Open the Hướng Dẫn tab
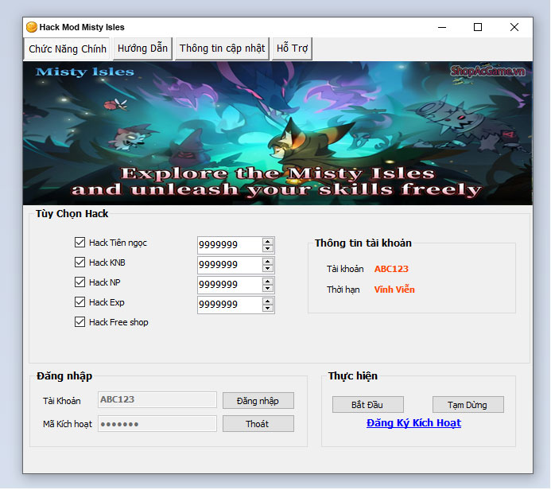The image size is (551, 490). 142,49
